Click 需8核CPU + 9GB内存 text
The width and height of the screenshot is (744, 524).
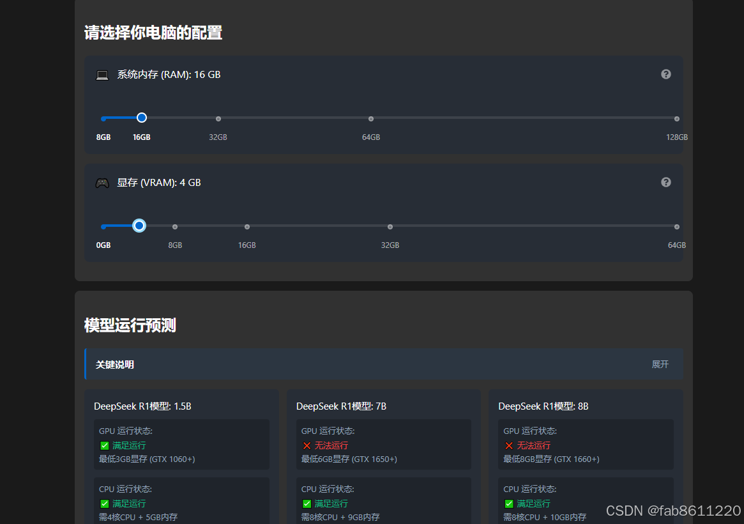pyautogui.click(x=340, y=517)
